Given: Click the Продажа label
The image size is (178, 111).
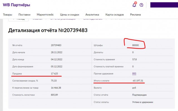Looking at the screenshot, I should pyautogui.click(x=17, y=74).
